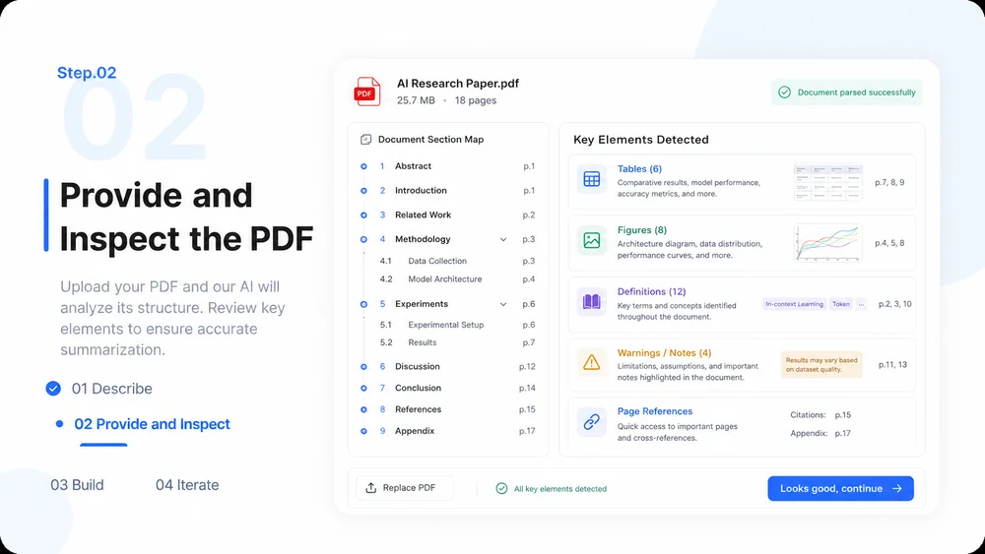Collapse the Experiments section chevron
Screen dimensions: 985x554
[503, 304]
